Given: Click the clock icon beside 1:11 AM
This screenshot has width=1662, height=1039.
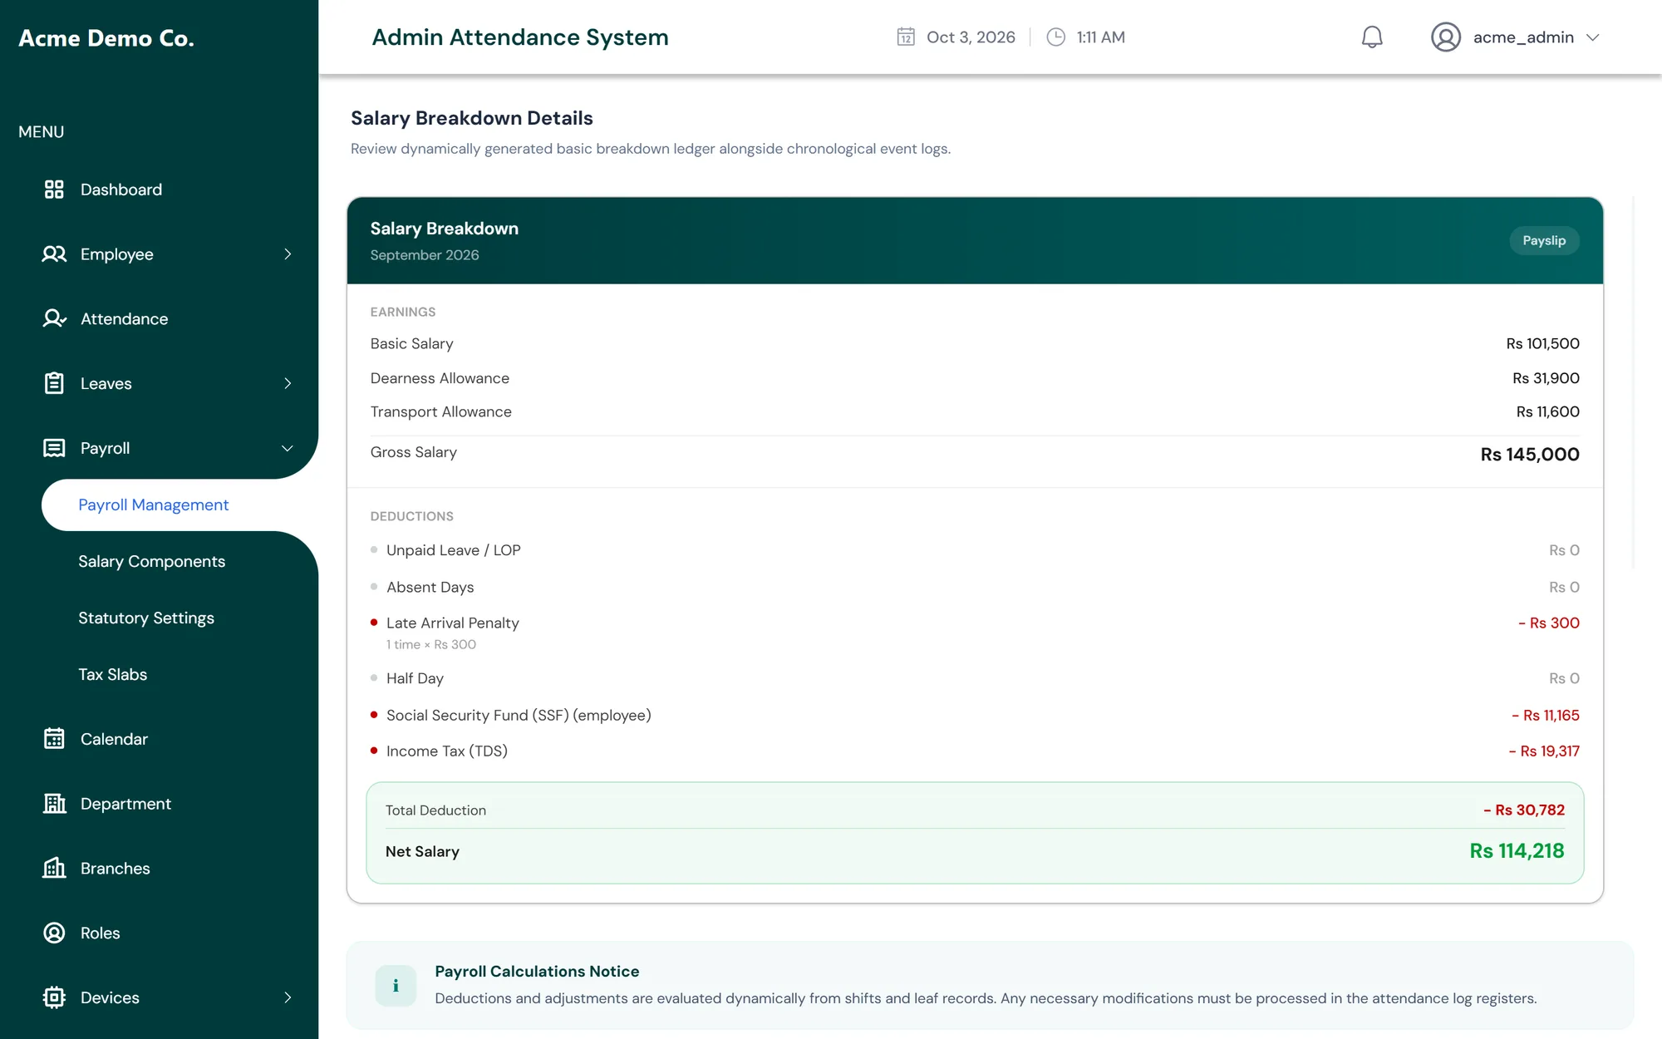Looking at the screenshot, I should [x=1055, y=37].
